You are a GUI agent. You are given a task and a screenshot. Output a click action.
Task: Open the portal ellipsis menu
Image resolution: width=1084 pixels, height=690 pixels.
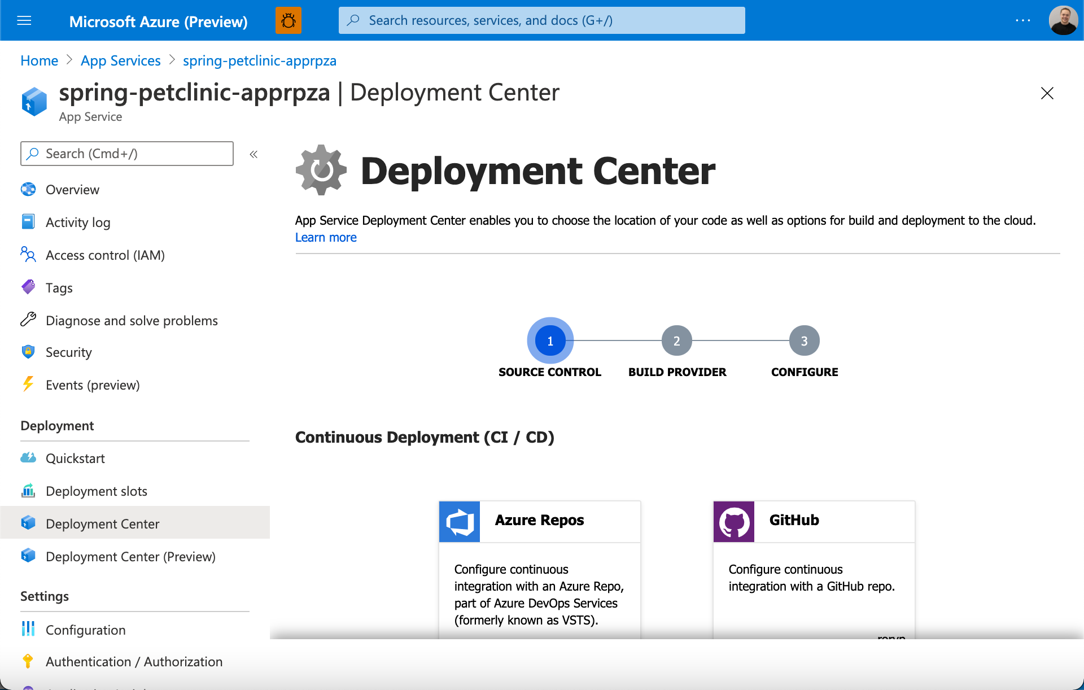coord(1022,20)
